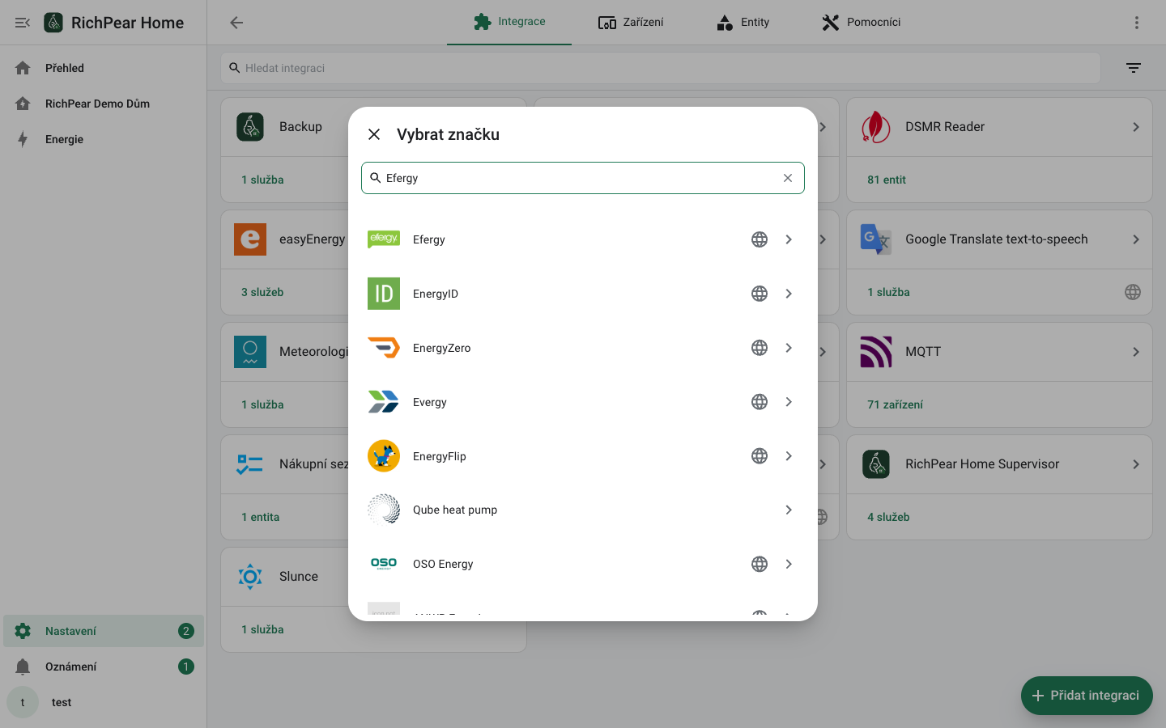Open DSMR Reader via its chevron
This screenshot has width=1166, height=728.
coord(1136,127)
